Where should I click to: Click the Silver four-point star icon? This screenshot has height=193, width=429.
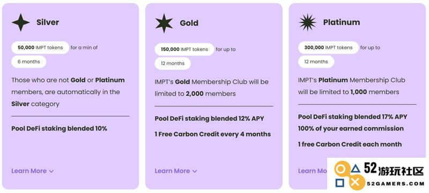(x=21, y=22)
